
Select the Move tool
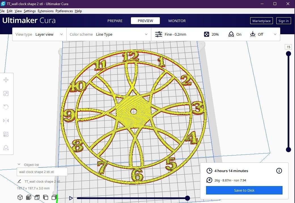click(x=6, y=80)
